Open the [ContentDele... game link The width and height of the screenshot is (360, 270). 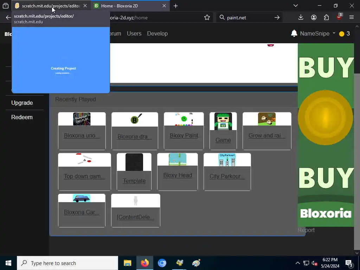136,217
